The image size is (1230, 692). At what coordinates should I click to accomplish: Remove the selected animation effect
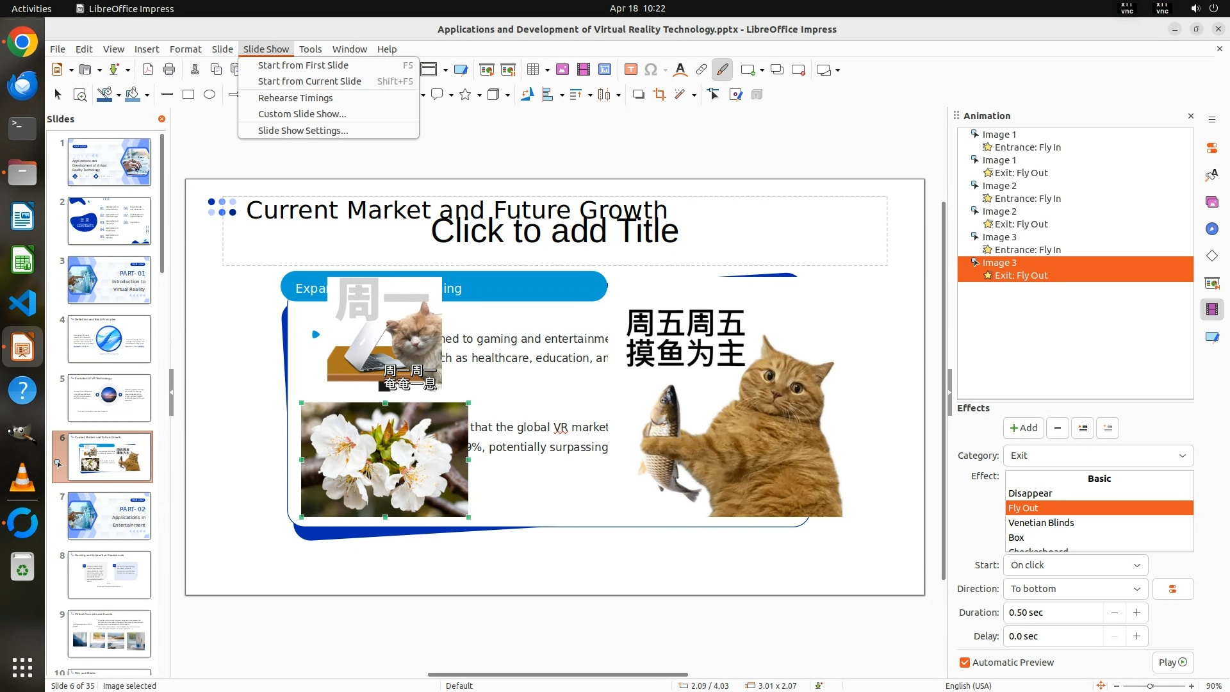click(x=1057, y=428)
